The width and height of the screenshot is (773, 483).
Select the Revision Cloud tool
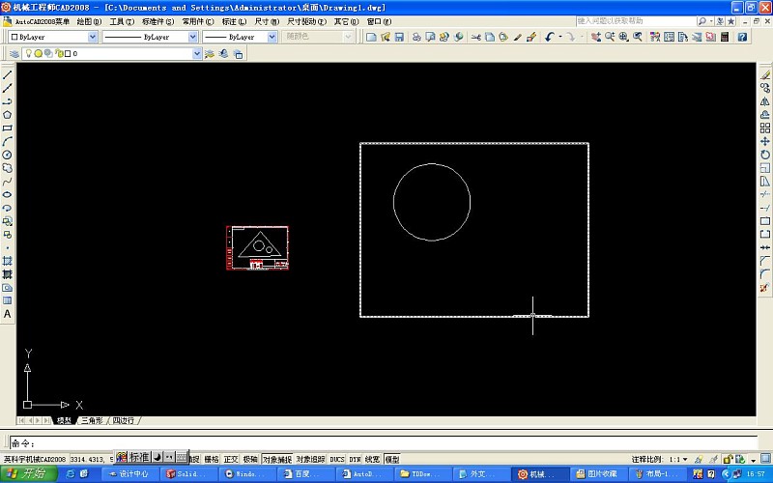(8, 168)
